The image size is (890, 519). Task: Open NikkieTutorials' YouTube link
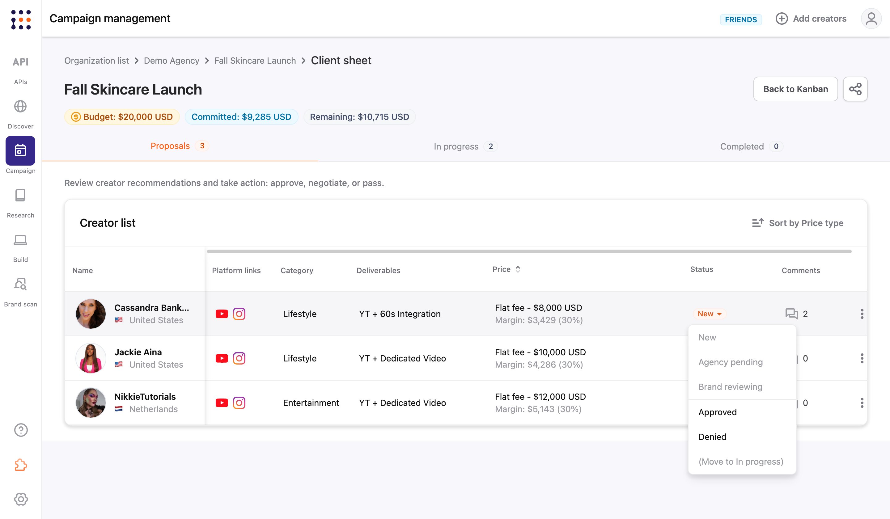click(222, 403)
